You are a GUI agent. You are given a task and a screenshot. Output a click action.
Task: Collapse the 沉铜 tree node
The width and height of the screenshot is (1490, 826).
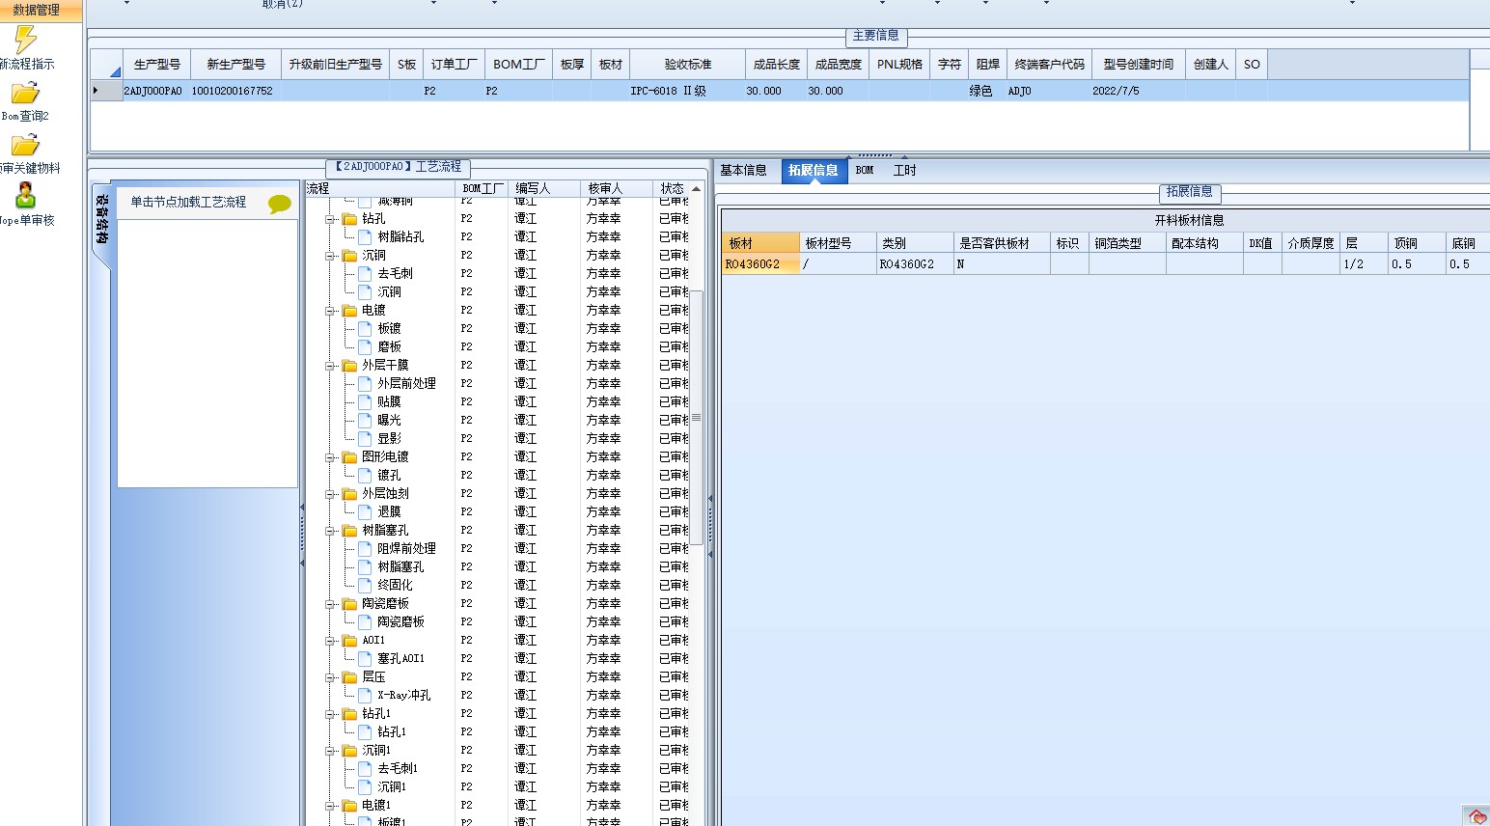pyautogui.click(x=330, y=256)
